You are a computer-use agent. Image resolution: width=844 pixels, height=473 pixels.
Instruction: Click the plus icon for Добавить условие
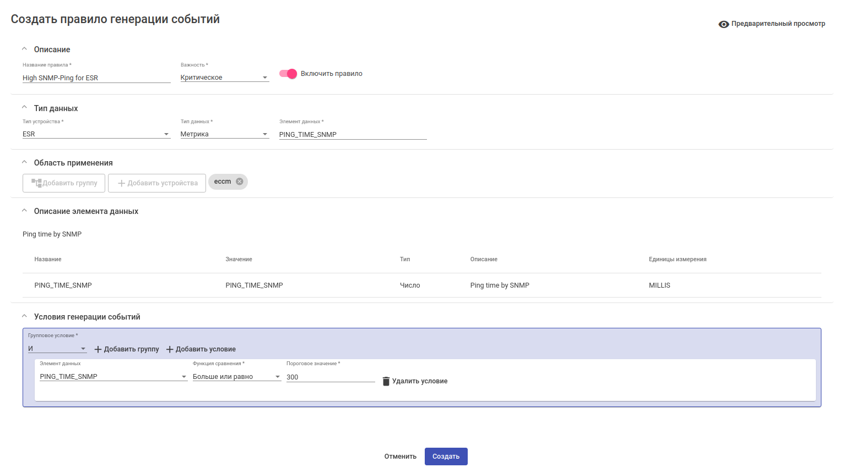[170, 349]
